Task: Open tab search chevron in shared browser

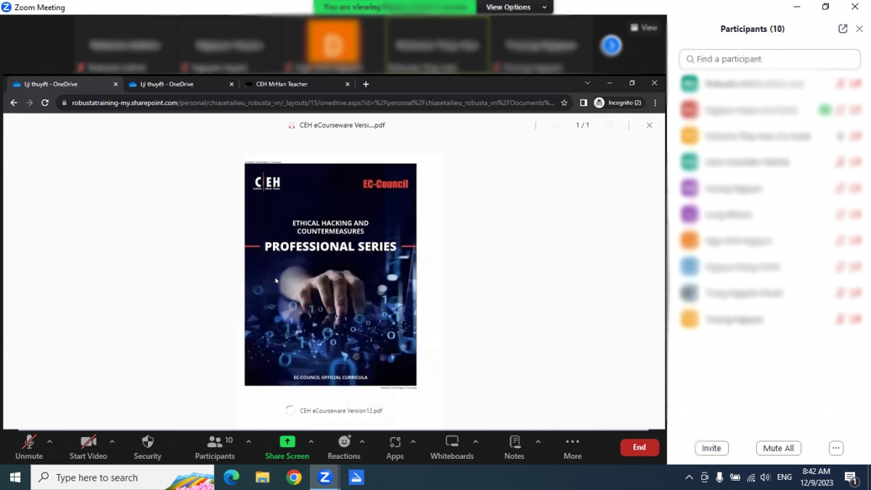Action: pyautogui.click(x=587, y=83)
